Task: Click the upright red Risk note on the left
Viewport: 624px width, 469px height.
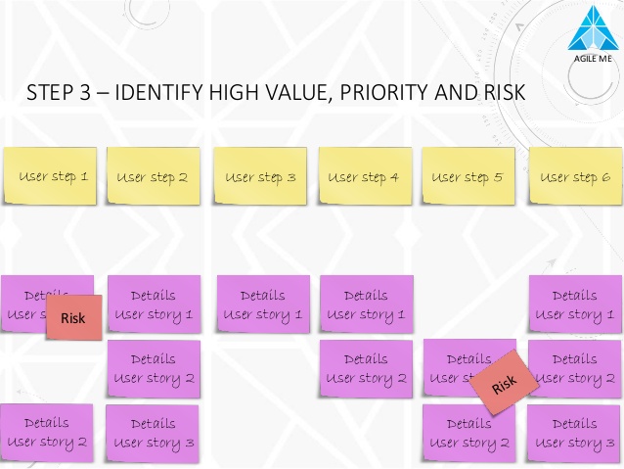Action: click(73, 318)
